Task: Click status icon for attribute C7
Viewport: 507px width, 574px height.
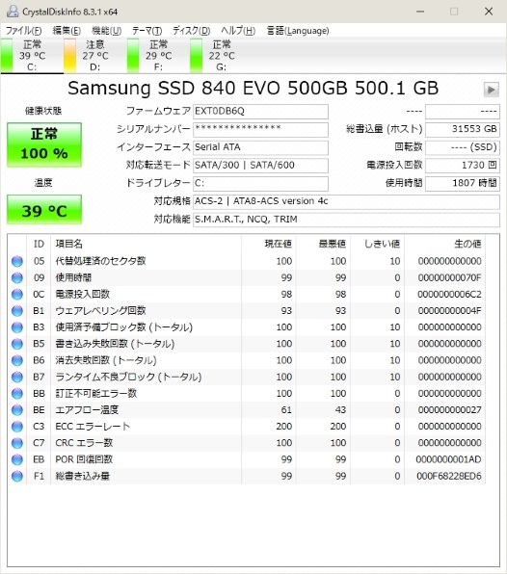Action: 16,443
